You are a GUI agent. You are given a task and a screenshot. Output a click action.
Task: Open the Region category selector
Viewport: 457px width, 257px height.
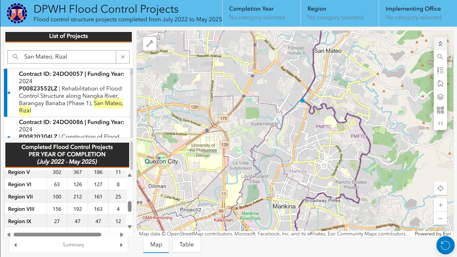point(340,13)
